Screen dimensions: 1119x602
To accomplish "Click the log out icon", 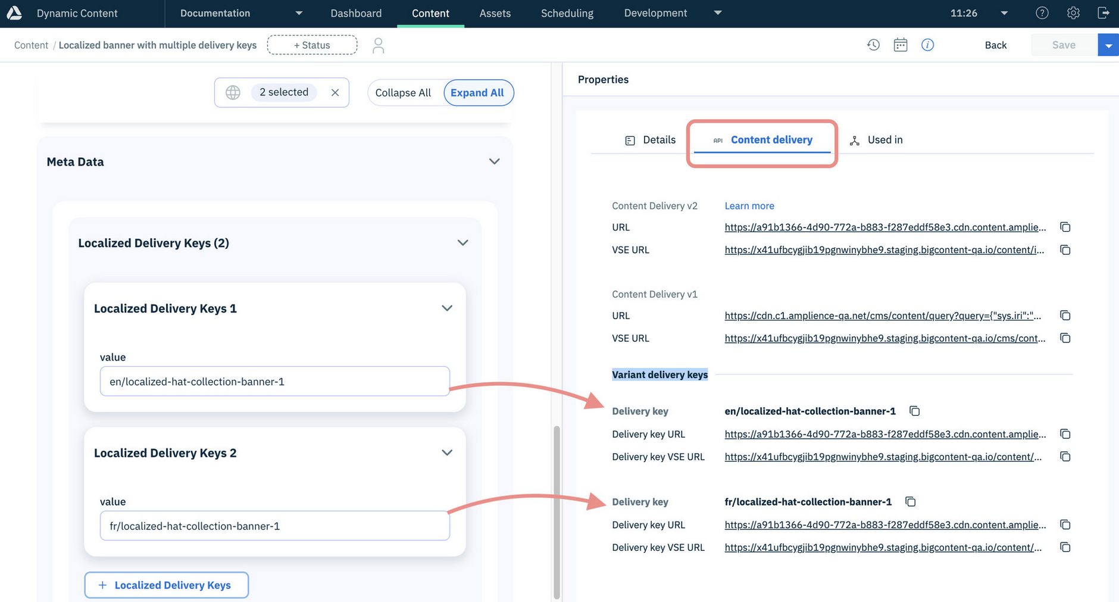I will click(x=1104, y=13).
